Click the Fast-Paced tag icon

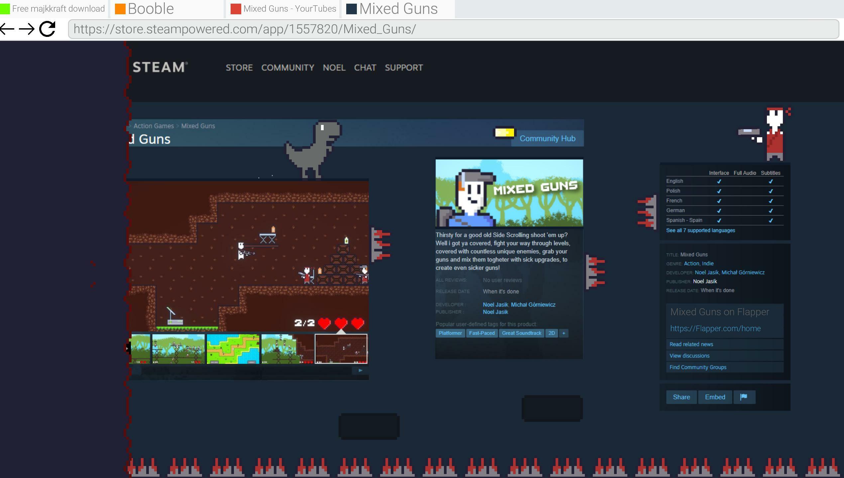(x=481, y=333)
